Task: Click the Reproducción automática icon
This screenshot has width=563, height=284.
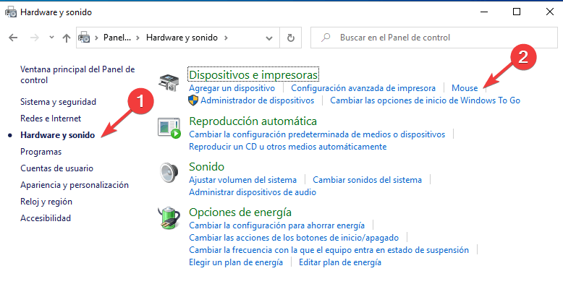Action: (169, 129)
